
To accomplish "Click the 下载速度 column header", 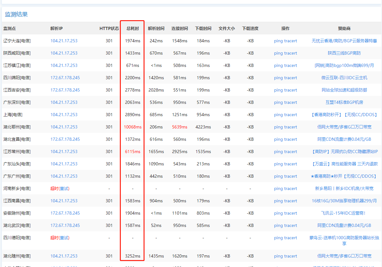I will (x=250, y=28).
